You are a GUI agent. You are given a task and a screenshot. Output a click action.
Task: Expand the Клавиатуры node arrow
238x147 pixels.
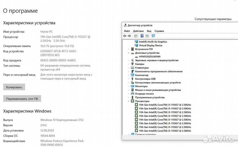pos(129,68)
